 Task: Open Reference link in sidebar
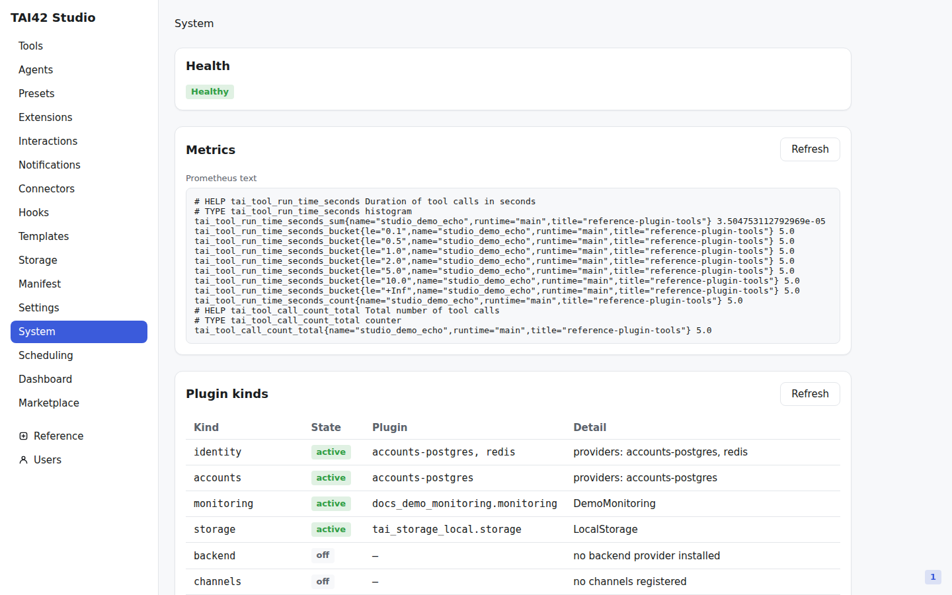(x=79, y=436)
